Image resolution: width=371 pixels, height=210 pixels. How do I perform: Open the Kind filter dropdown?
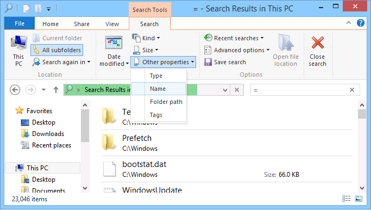point(146,38)
